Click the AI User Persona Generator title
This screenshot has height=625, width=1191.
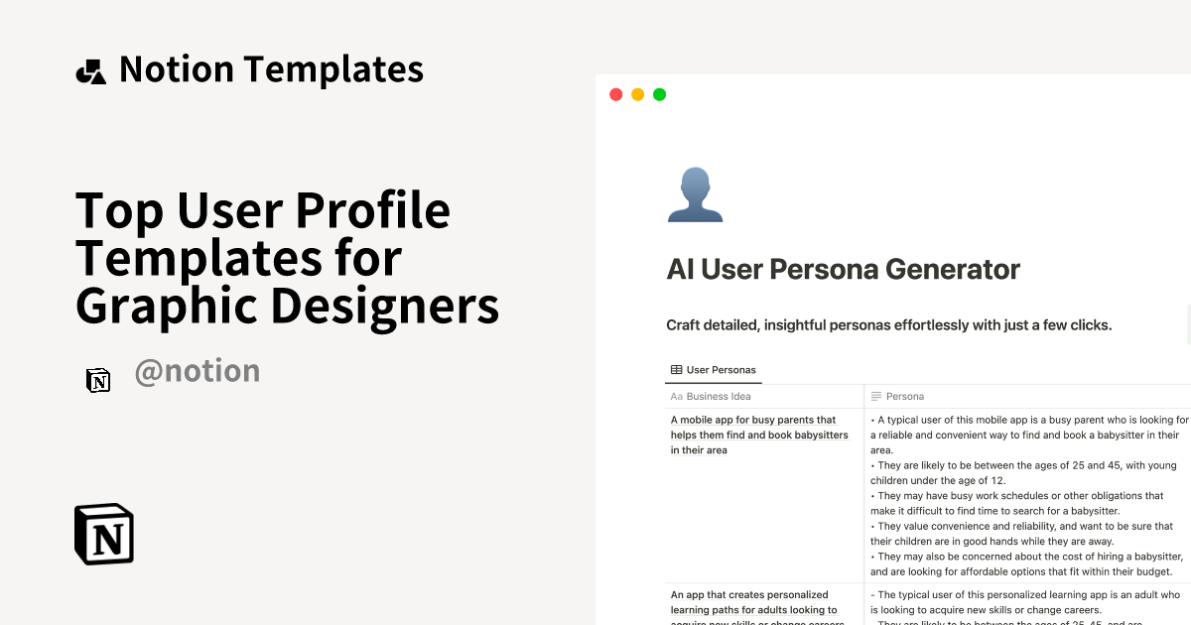[x=843, y=269]
